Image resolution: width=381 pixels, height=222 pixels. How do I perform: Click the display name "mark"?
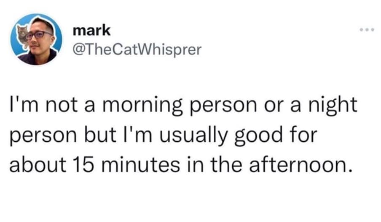(x=91, y=30)
